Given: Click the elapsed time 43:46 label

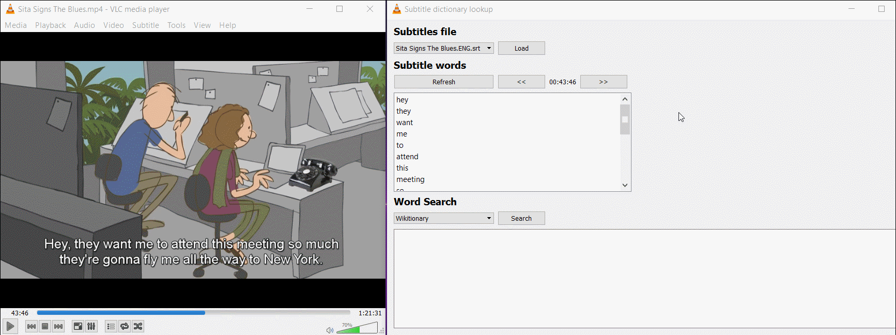Looking at the screenshot, I should tap(20, 313).
